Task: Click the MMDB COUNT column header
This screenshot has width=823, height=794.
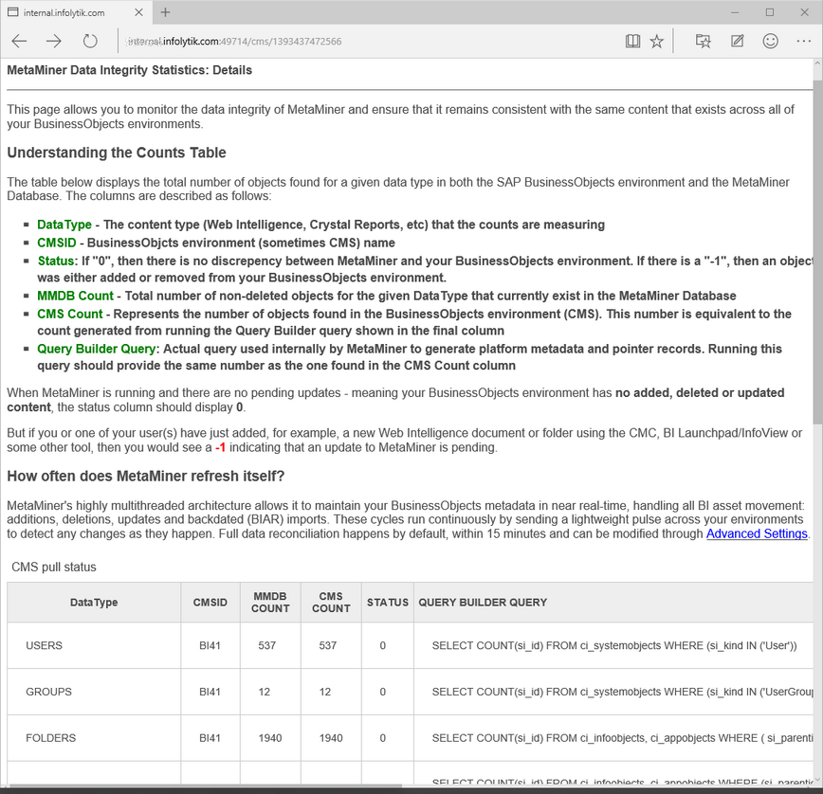Action: pyautogui.click(x=270, y=603)
